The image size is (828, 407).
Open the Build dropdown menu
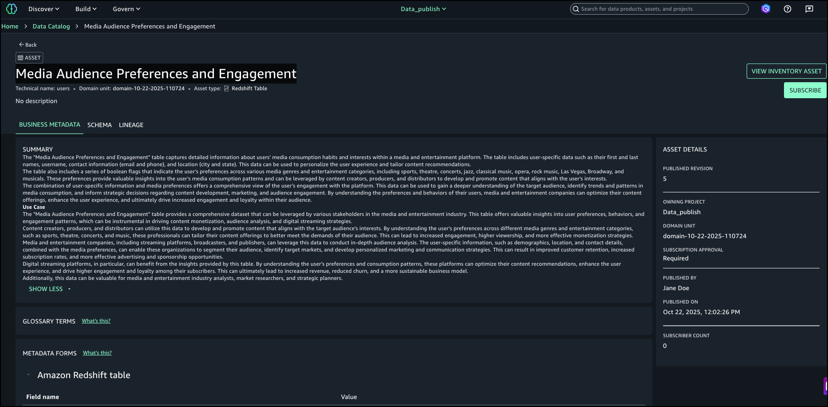coord(86,9)
